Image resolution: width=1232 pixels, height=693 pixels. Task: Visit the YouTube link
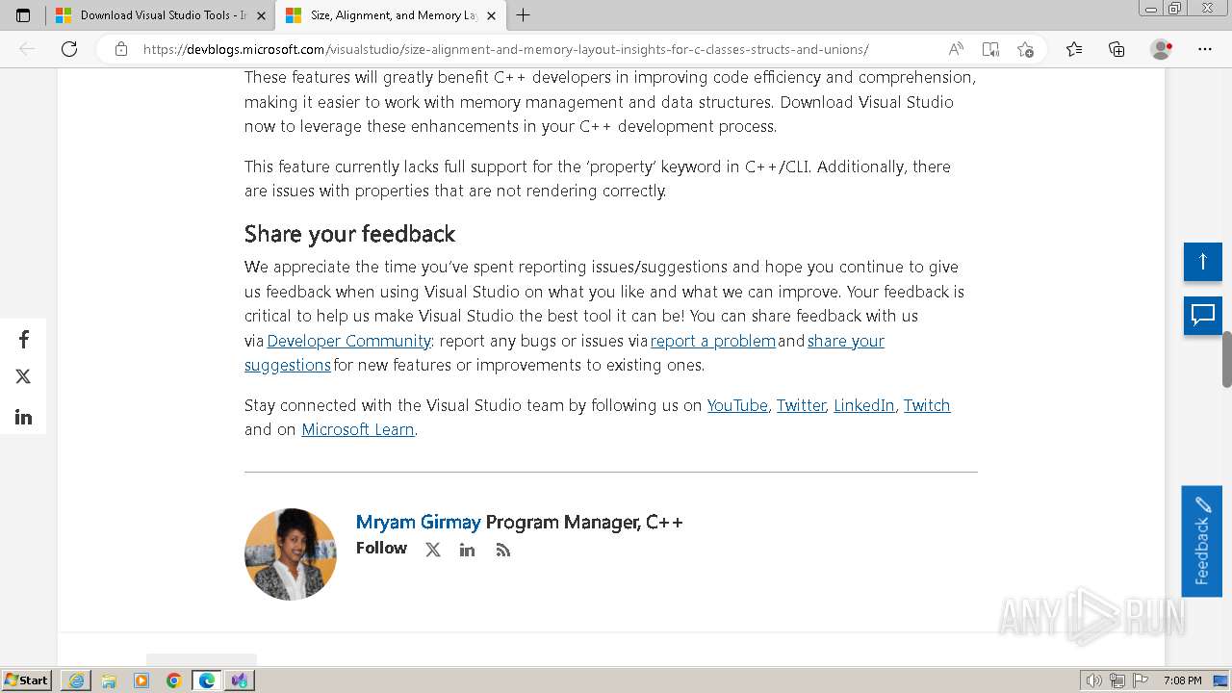737,405
